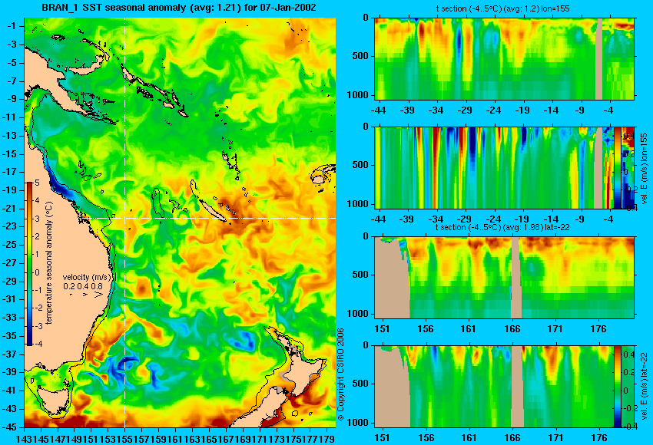This screenshot has width=653, height=445.
Task: Click the velocity colorbar in the lat=-22 panel
Action: [617, 387]
